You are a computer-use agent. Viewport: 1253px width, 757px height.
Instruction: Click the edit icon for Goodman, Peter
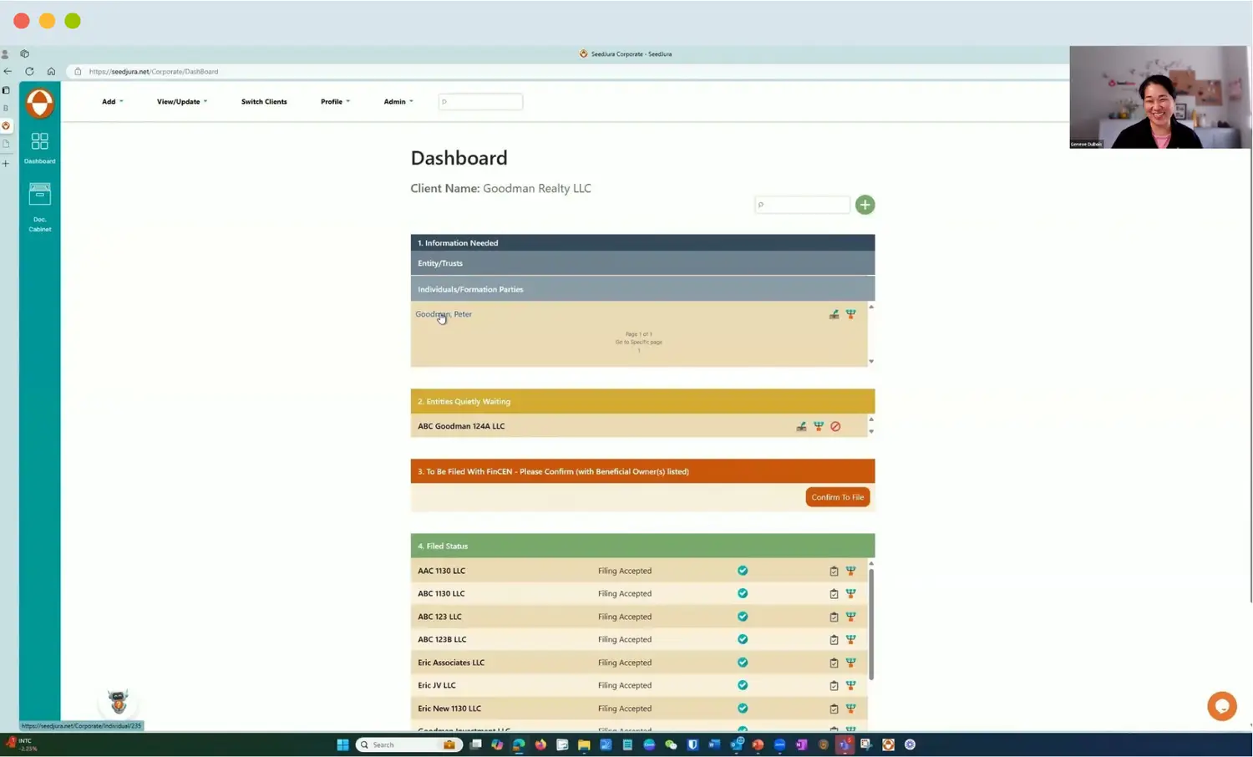click(x=834, y=314)
